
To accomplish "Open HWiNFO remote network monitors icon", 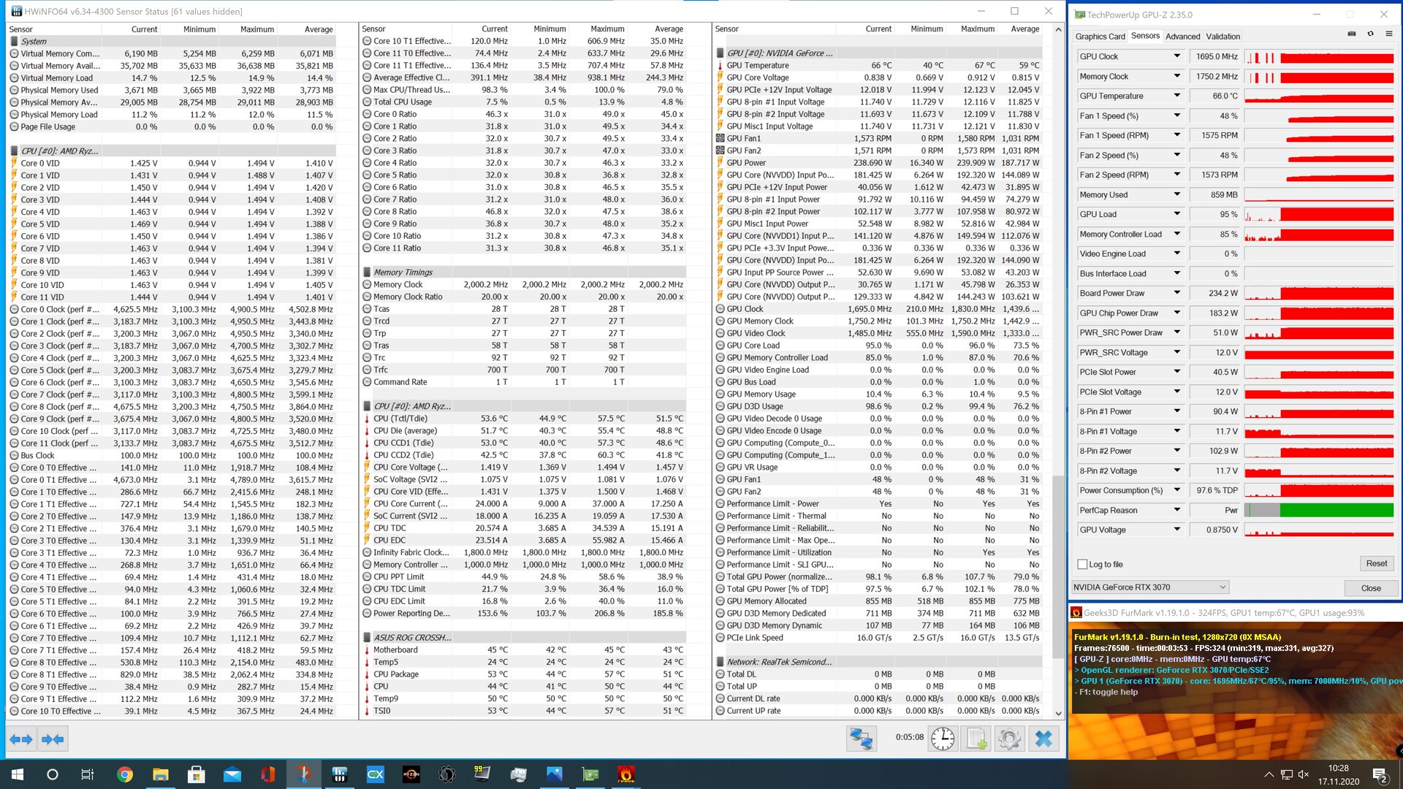I will point(862,739).
